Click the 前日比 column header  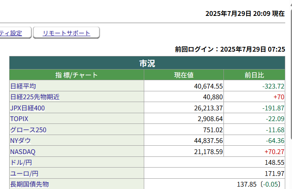(x=254, y=75)
